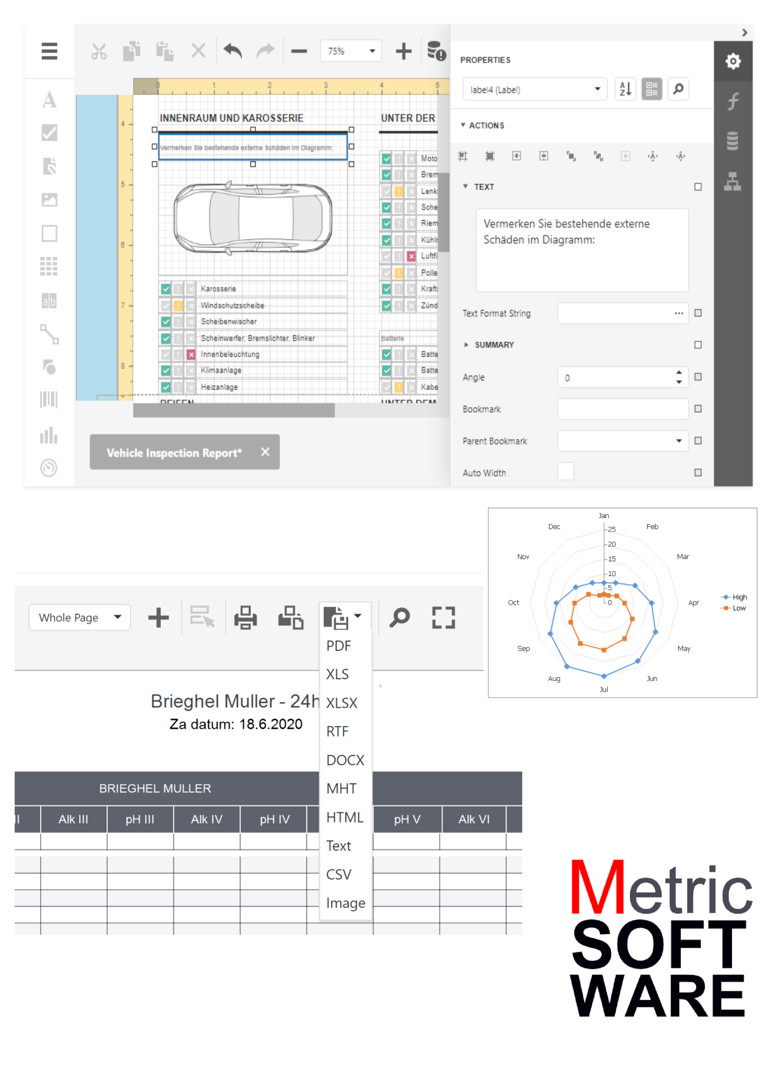Select the Gauge tool in toolbox
The width and height of the screenshot is (781, 1092).
[x=49, y=468]
